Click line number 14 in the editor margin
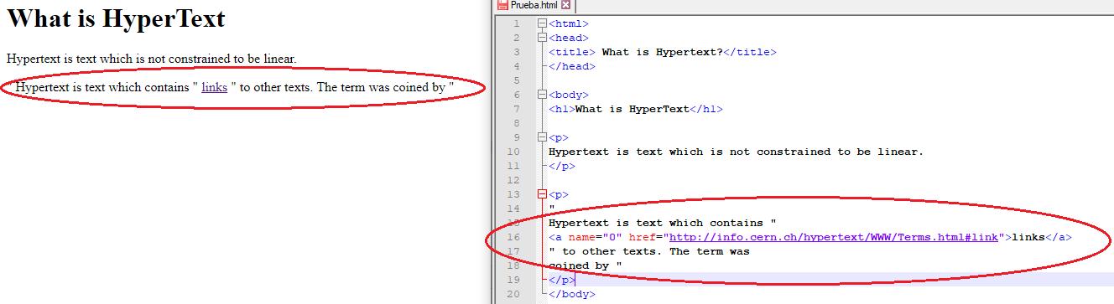Screen dimensions: 1114x304 (x=513, y=209)
